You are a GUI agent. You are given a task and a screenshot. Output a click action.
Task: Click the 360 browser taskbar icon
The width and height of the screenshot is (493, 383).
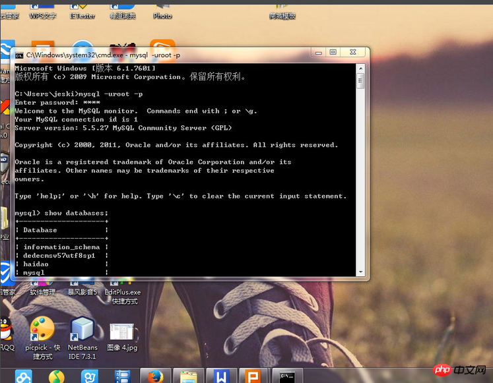(57, 376)
